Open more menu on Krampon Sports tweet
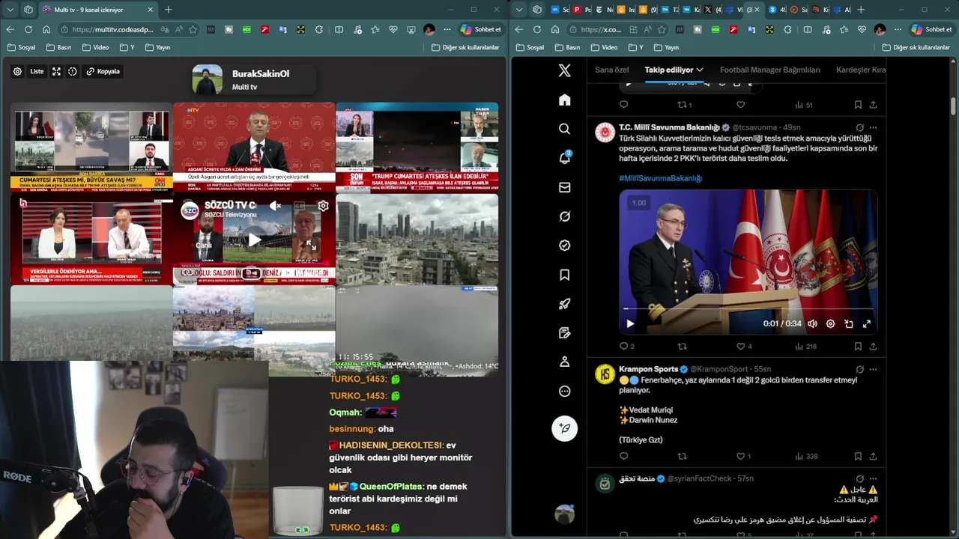 point(873,369)
